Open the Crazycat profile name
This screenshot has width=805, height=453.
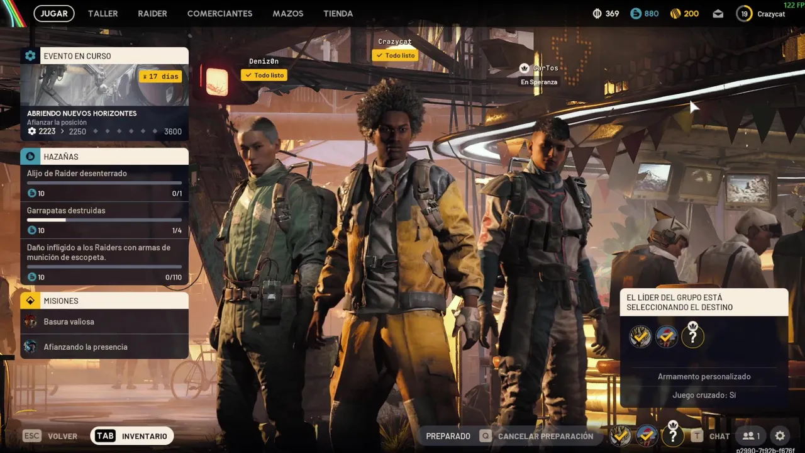771,14
